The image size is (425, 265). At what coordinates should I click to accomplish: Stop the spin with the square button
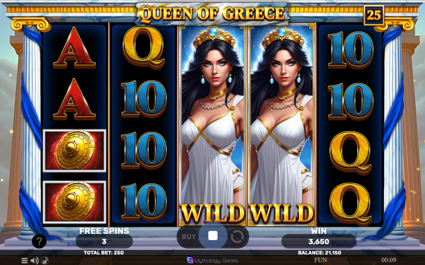tap(213, 236)
